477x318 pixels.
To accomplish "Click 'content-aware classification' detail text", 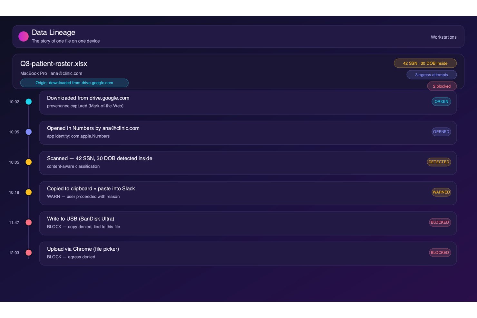I will [73, 166].
